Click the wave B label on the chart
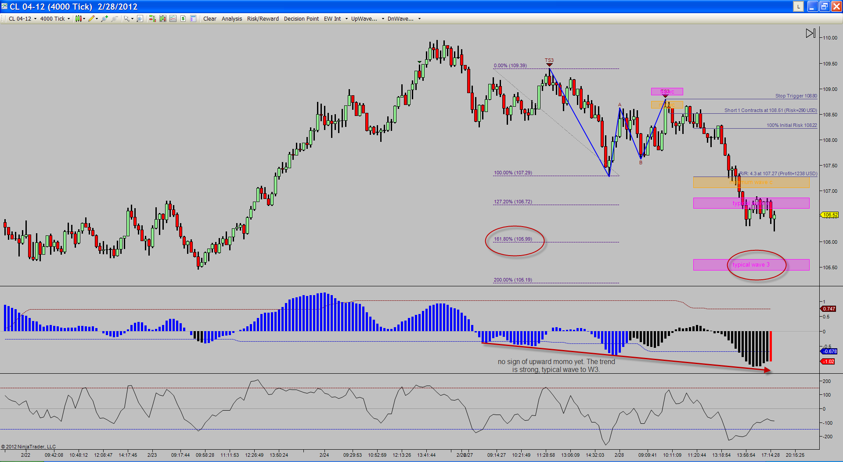843x462 pixels. pos(641,162)
